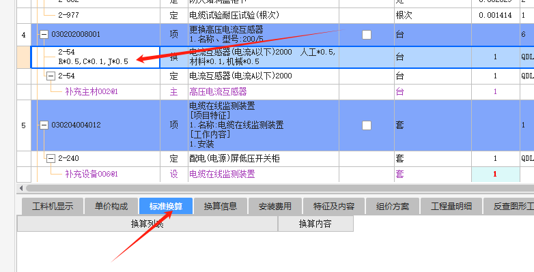Click 台 unit in 补充主材002@1 row
Viewport: 534px width, 272px height.
click(432, 91)
